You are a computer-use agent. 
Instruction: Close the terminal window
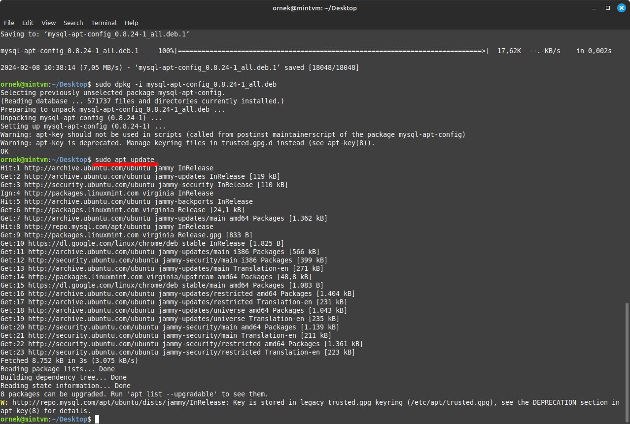[x=621, y=8]
